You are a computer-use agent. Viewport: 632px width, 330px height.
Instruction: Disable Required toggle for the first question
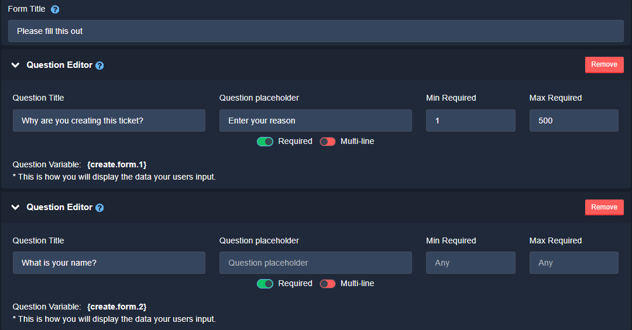click(265, 142)
